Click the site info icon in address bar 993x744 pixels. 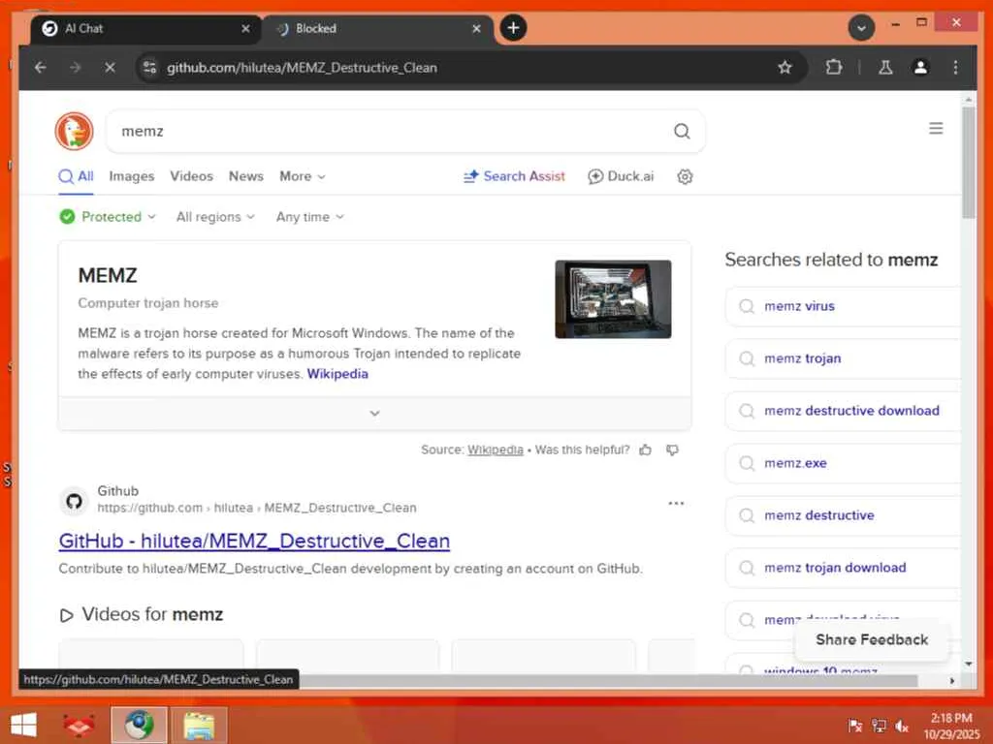[149, 67]
